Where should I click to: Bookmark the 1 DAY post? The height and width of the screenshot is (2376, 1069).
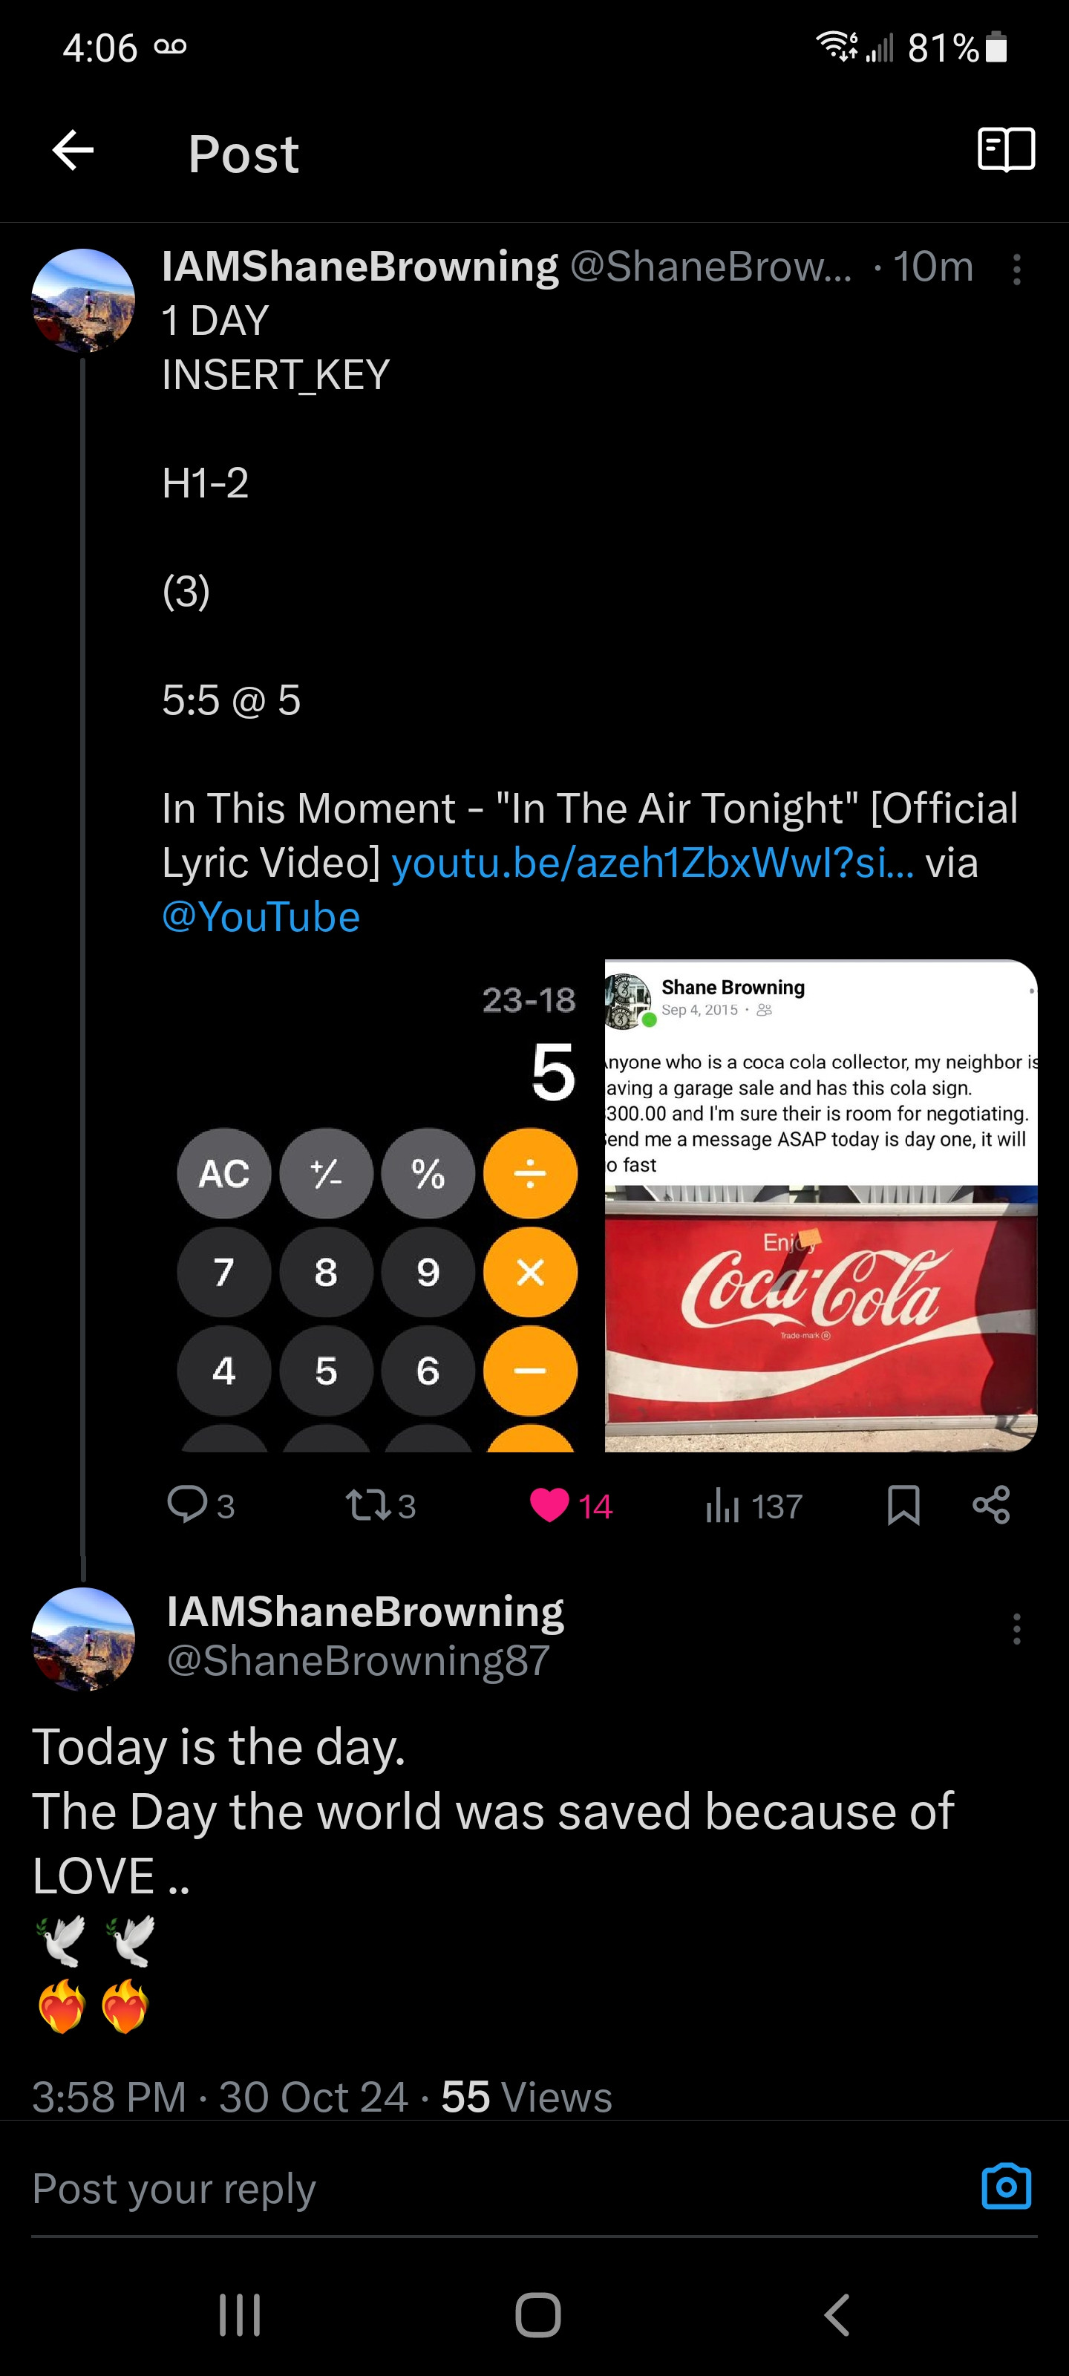(903, 1505)
